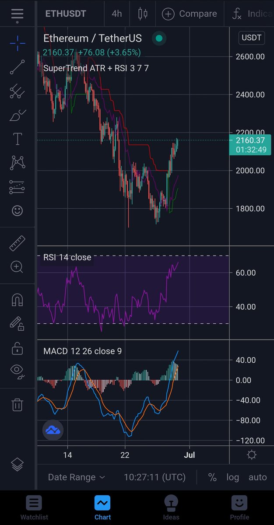Image resolution: width=274 pixels, height=525 pixels.
Task: Switch to the Chart tab
Action: pos(102,508)
